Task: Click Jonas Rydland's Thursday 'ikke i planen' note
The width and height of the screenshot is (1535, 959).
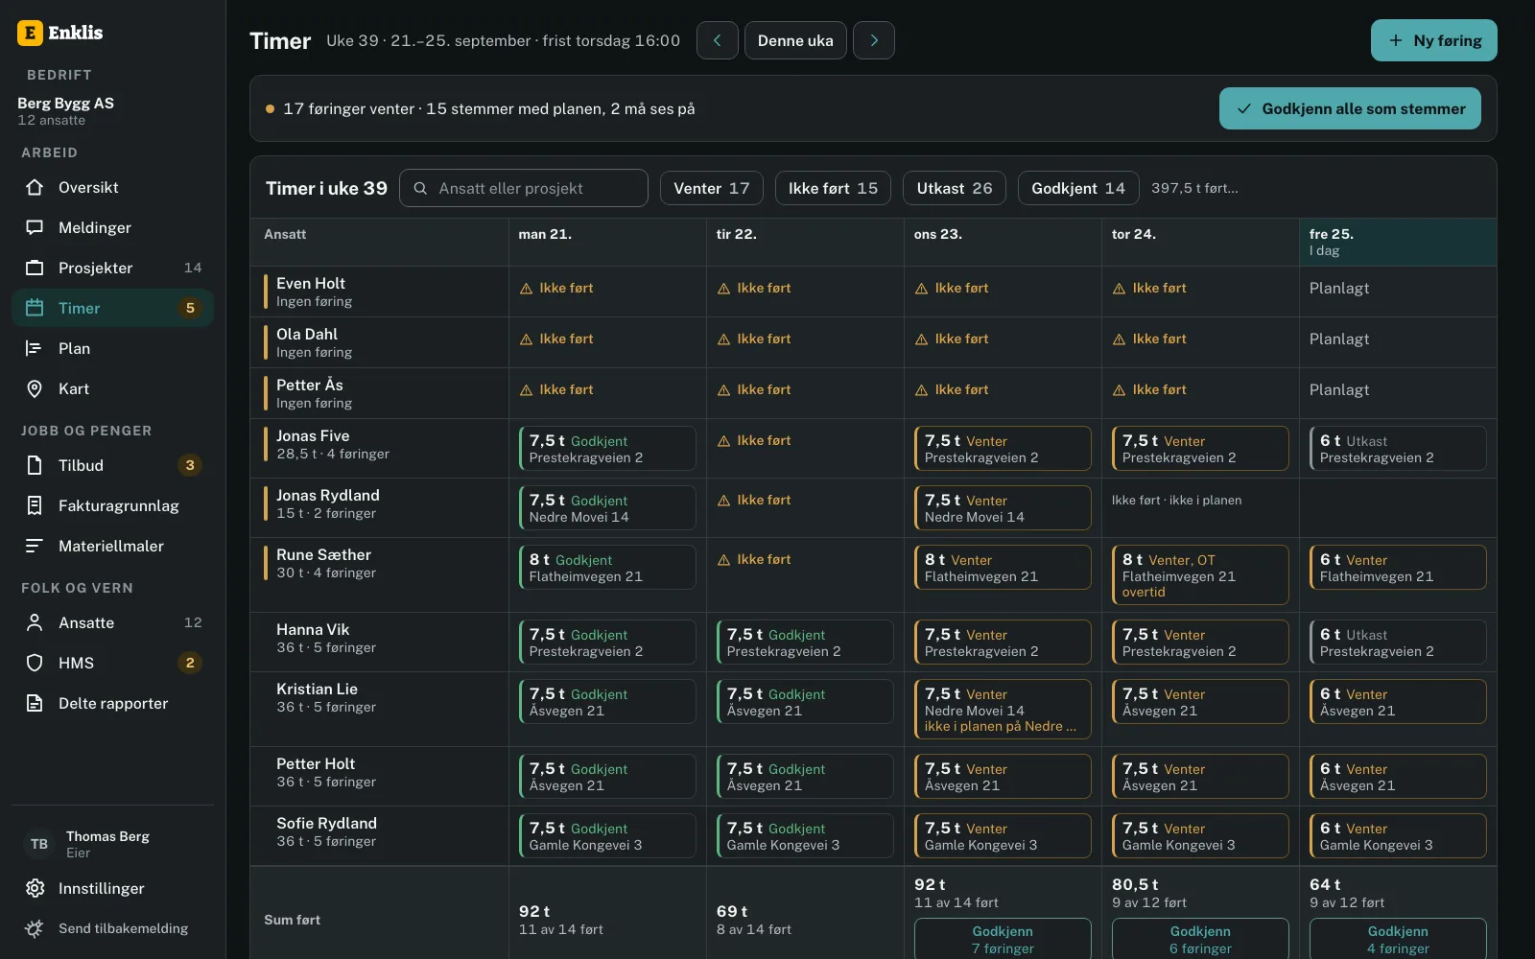Action: tap(1176, 500)
